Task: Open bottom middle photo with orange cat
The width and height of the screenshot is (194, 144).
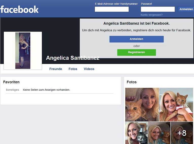Action: [159, 133]
